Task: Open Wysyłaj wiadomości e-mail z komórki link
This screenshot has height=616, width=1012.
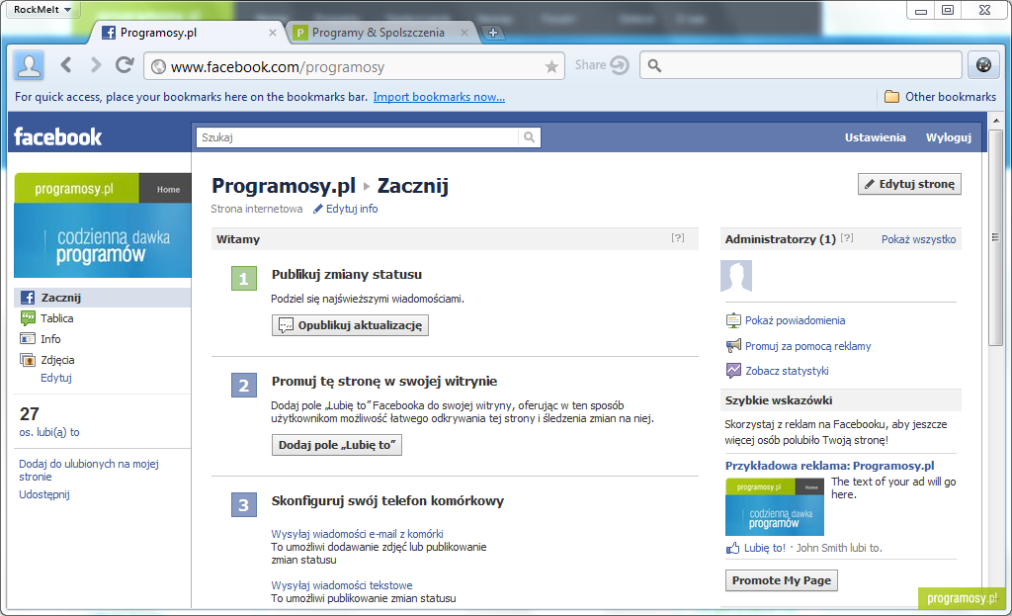Action: (357, 534)
